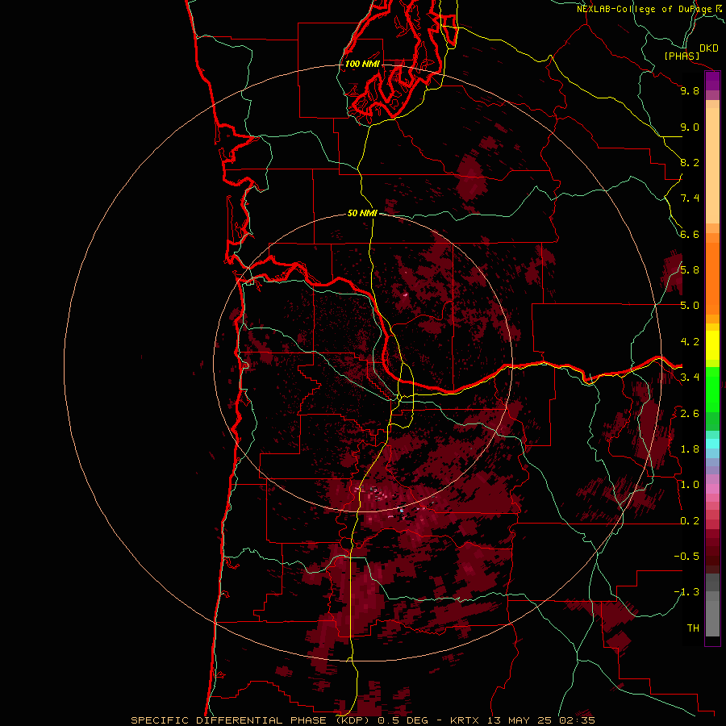The width and height of the screenshot is (726, 726).
Task: Click the DKD unit label
Action: (709, 48)
